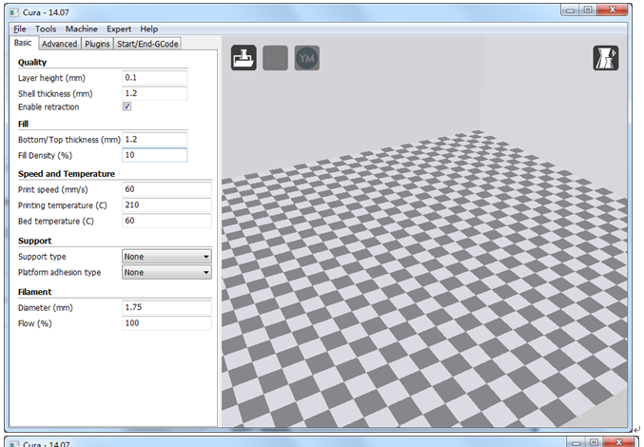Click the Printing temperature (C) label
Viewport: 644px width, 447px height.
62,205
